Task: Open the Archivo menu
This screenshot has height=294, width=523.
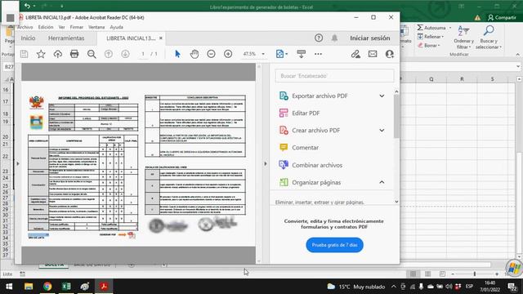Action: [25, 27]
